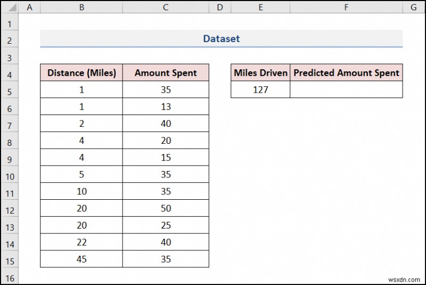This screenshot has height=285, width=426.
Task: Select the cell containing 50
Action: click(166, 208)
